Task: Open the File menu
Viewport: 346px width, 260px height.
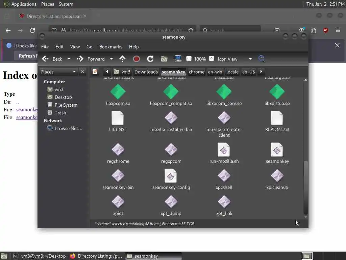Action: pos(45,47)
